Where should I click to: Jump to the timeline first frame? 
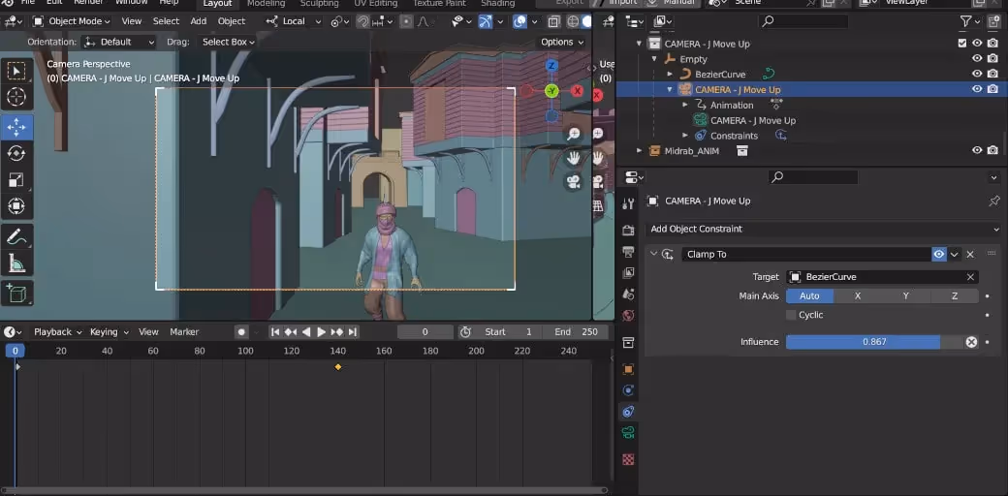[275, 332]
